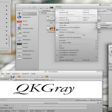Open the Home place in the sidebar
The image size is (112, 112).
tap(27, 14)
